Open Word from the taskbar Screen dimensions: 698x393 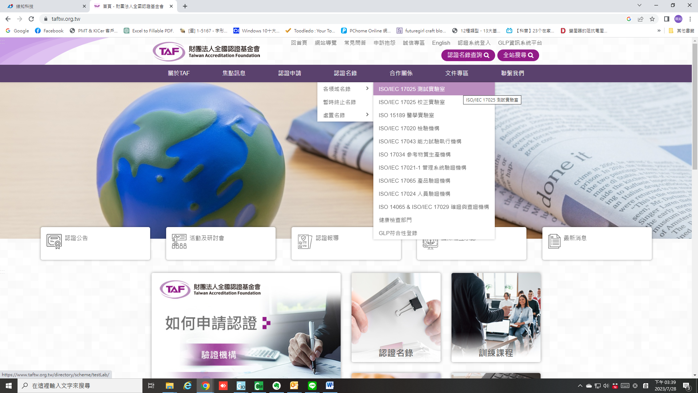coord(330,386)
